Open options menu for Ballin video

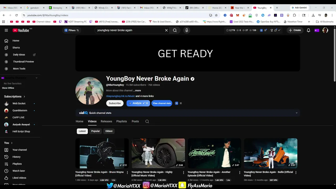pyautogui.click(x=296, y=172)
